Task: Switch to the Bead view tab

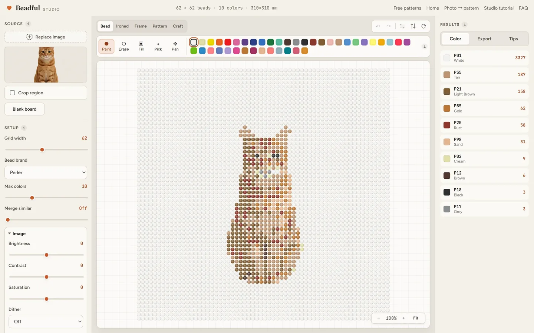Action: coord(105,26)
